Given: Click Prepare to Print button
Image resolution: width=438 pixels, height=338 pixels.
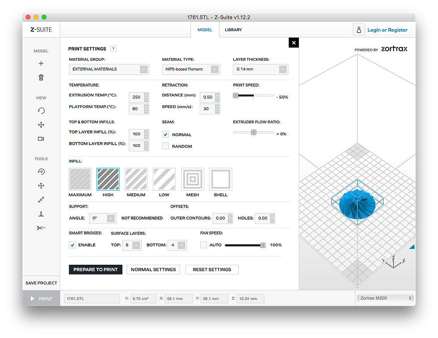Looking at the screenshot, I should pos(96,270).
